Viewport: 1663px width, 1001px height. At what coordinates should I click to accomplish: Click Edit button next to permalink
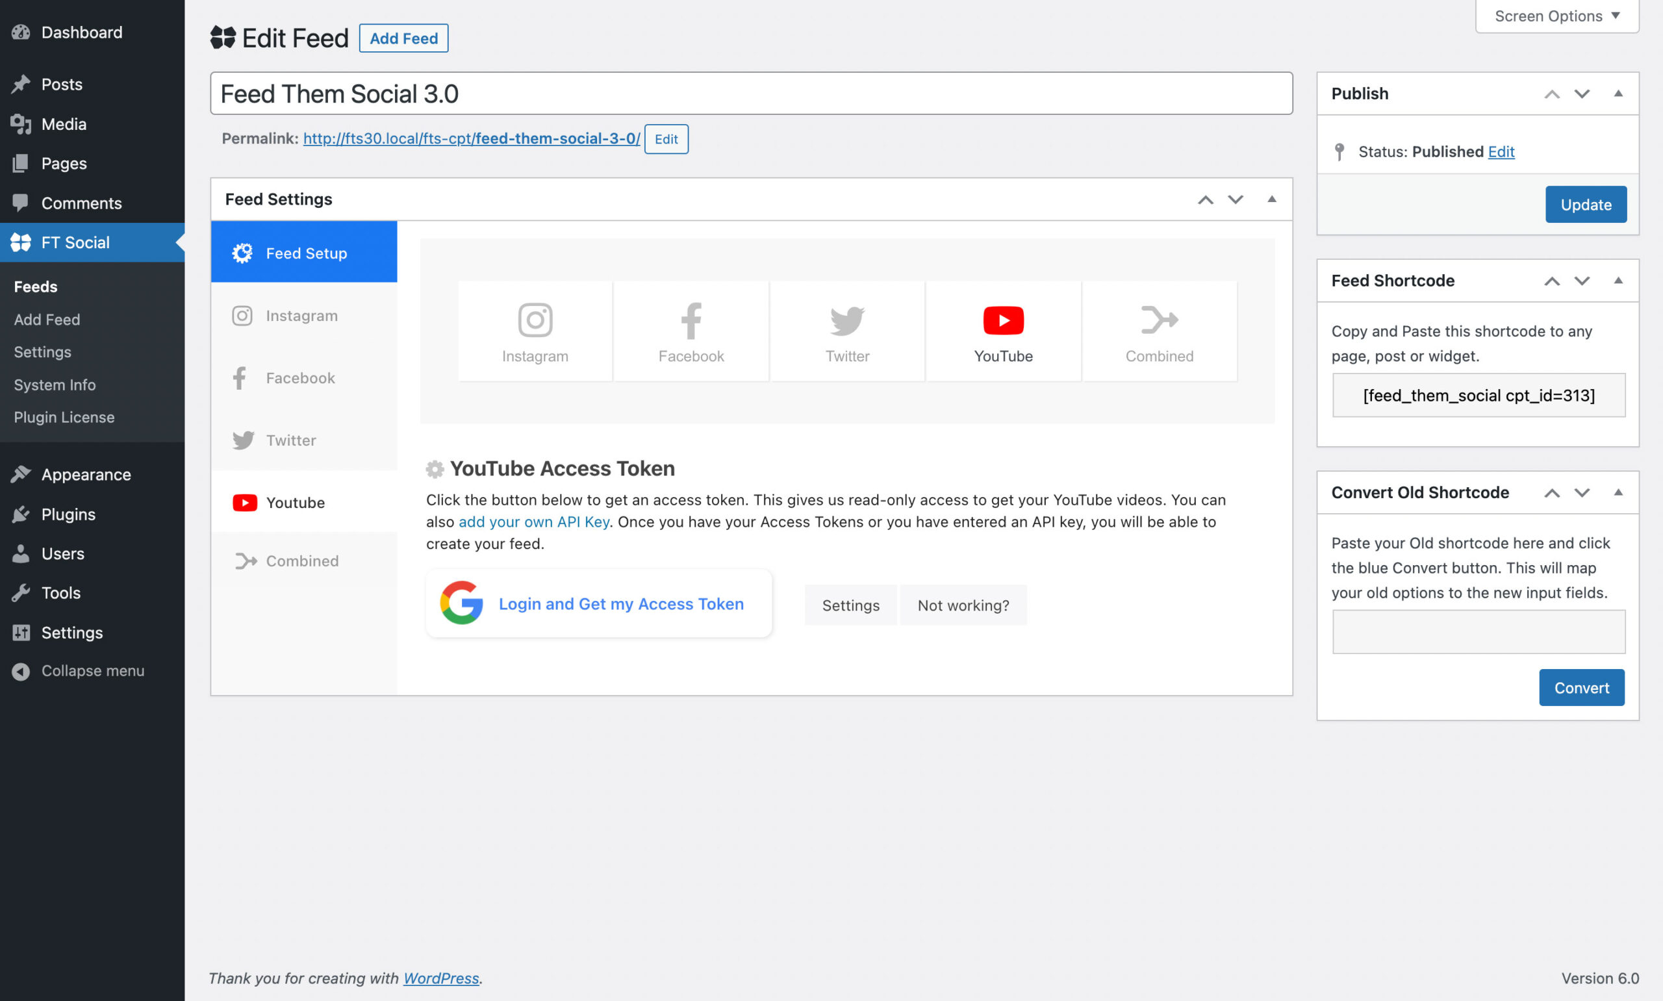pyautogui.click(x=666, y=139)
